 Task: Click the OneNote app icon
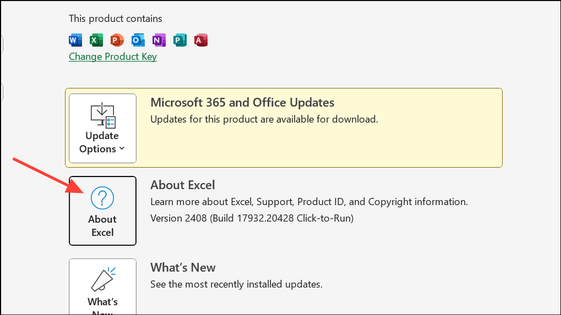[x=159, y=40]
